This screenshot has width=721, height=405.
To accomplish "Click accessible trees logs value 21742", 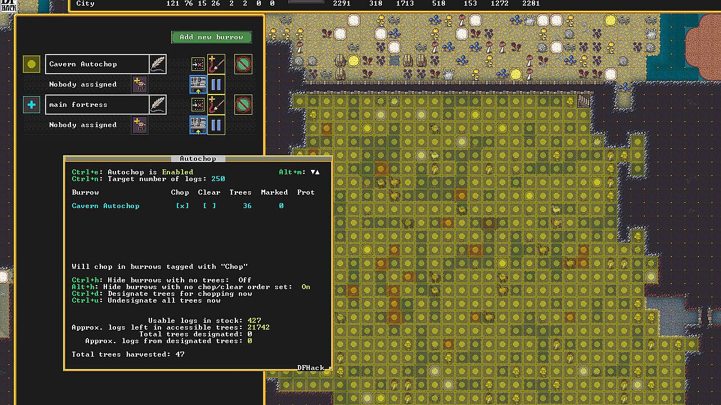I will 259,327.
